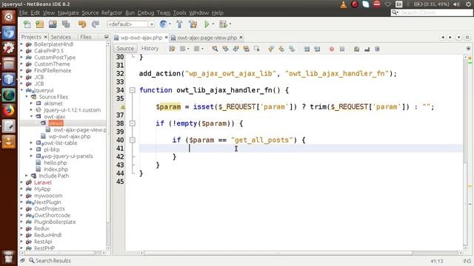474x266 pixels.
Task: Collapse the function fold marker on line 34
Action: [132, 90]
